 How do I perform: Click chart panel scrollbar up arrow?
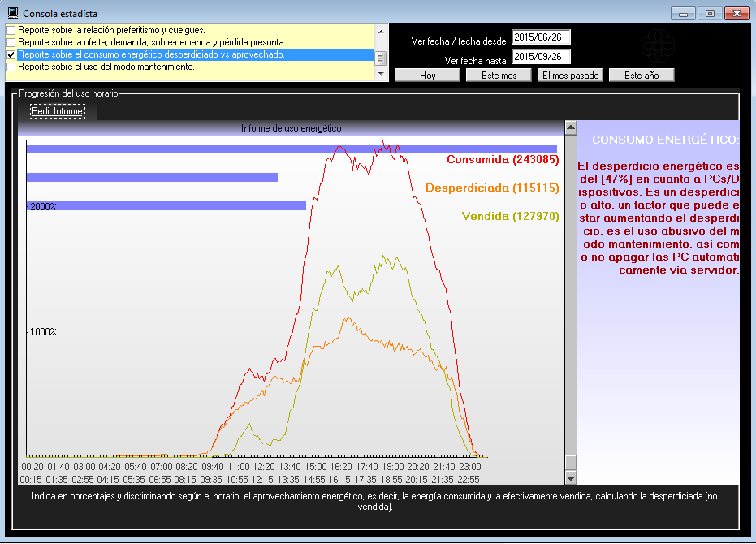pyautogui.click(x=570, y=127)
